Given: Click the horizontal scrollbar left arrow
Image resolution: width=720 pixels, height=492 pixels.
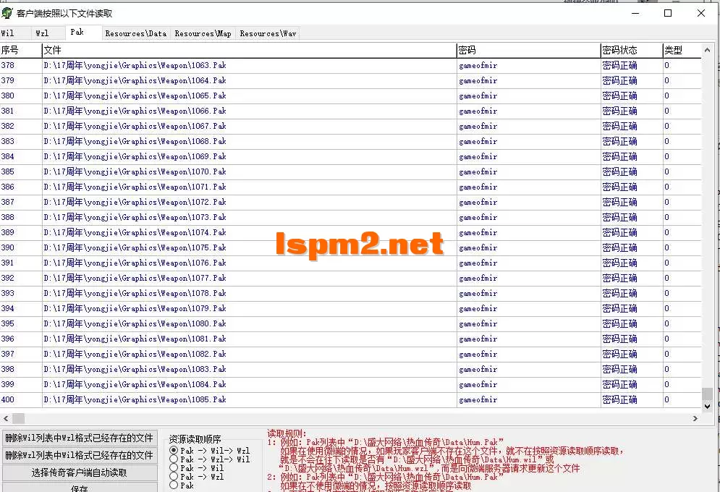Looking at the screenshot, I should pos(6,418).
